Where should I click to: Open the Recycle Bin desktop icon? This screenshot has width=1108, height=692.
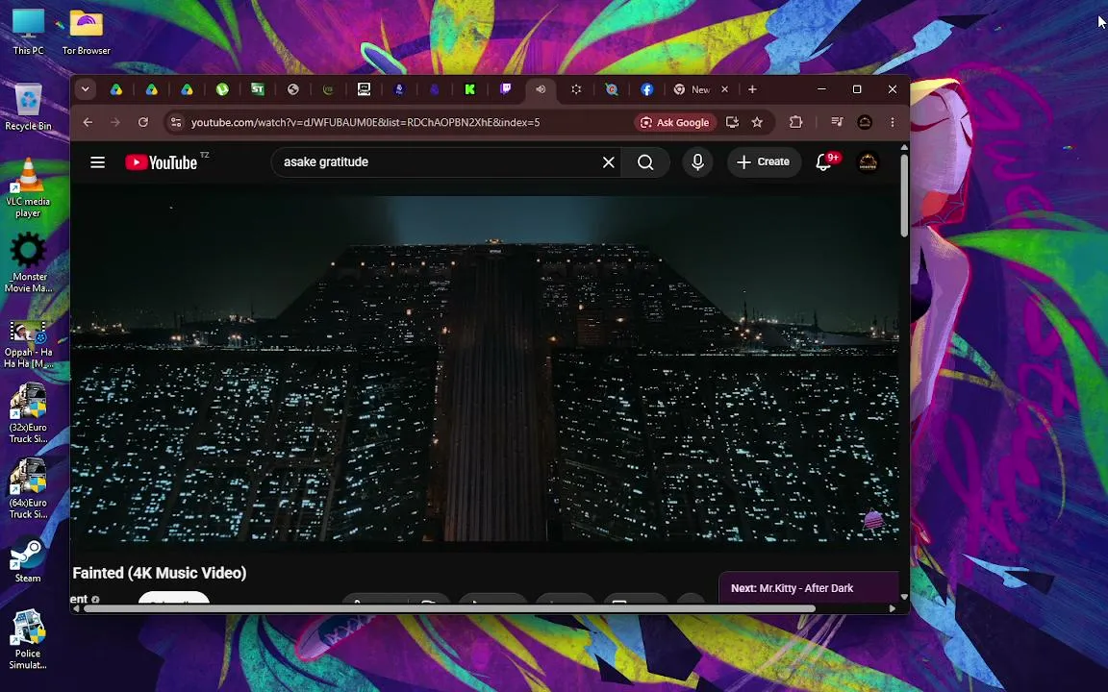28,107
